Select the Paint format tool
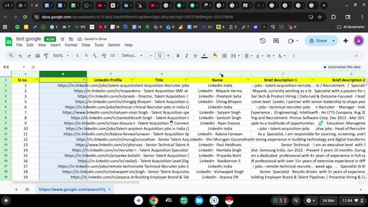This screenshot has width=368, height=207. point(46,56)
